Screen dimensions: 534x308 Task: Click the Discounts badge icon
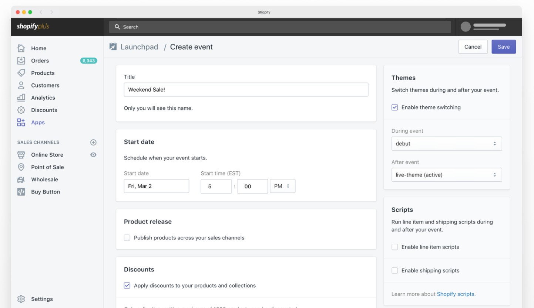pos(21,110)
